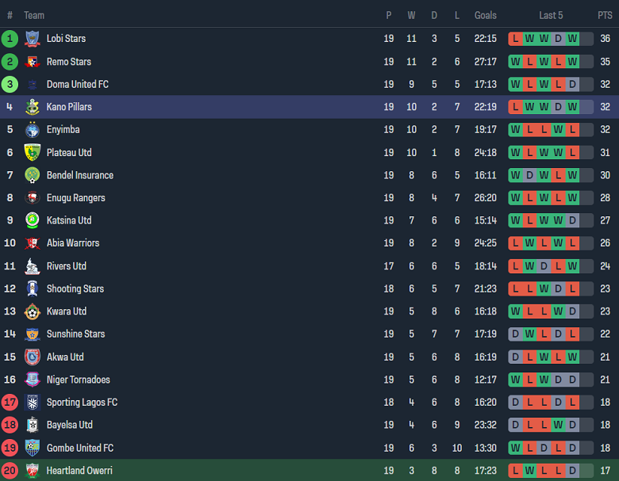The image size is (619, 481).
Task: Open the Enugu Rangers team page
Action: 75,198
